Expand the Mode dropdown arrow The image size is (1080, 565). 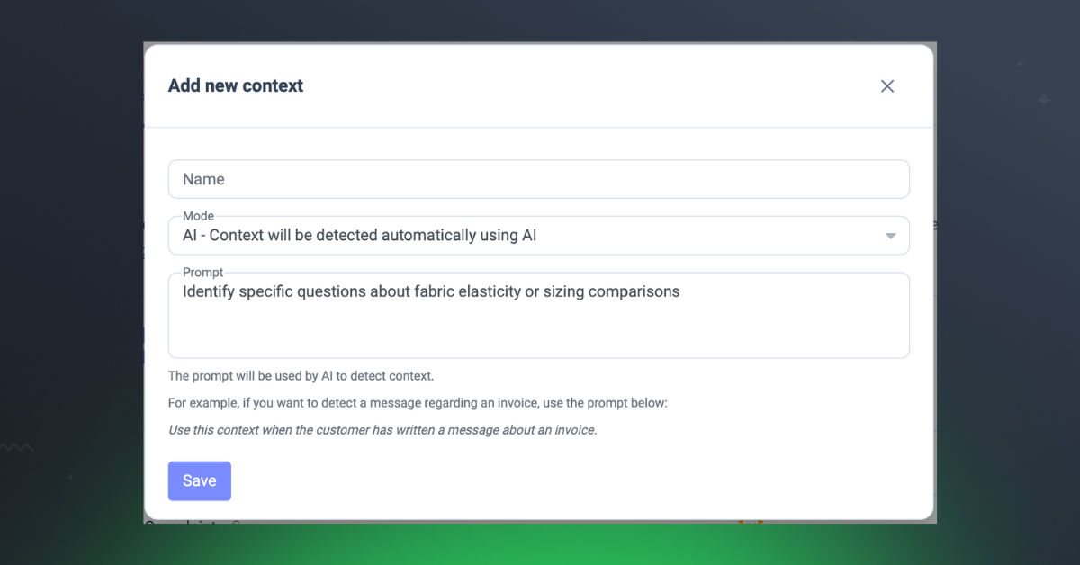click(890, 236)
